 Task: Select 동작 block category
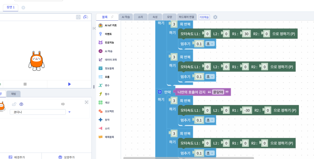click(x=104, y=120)
